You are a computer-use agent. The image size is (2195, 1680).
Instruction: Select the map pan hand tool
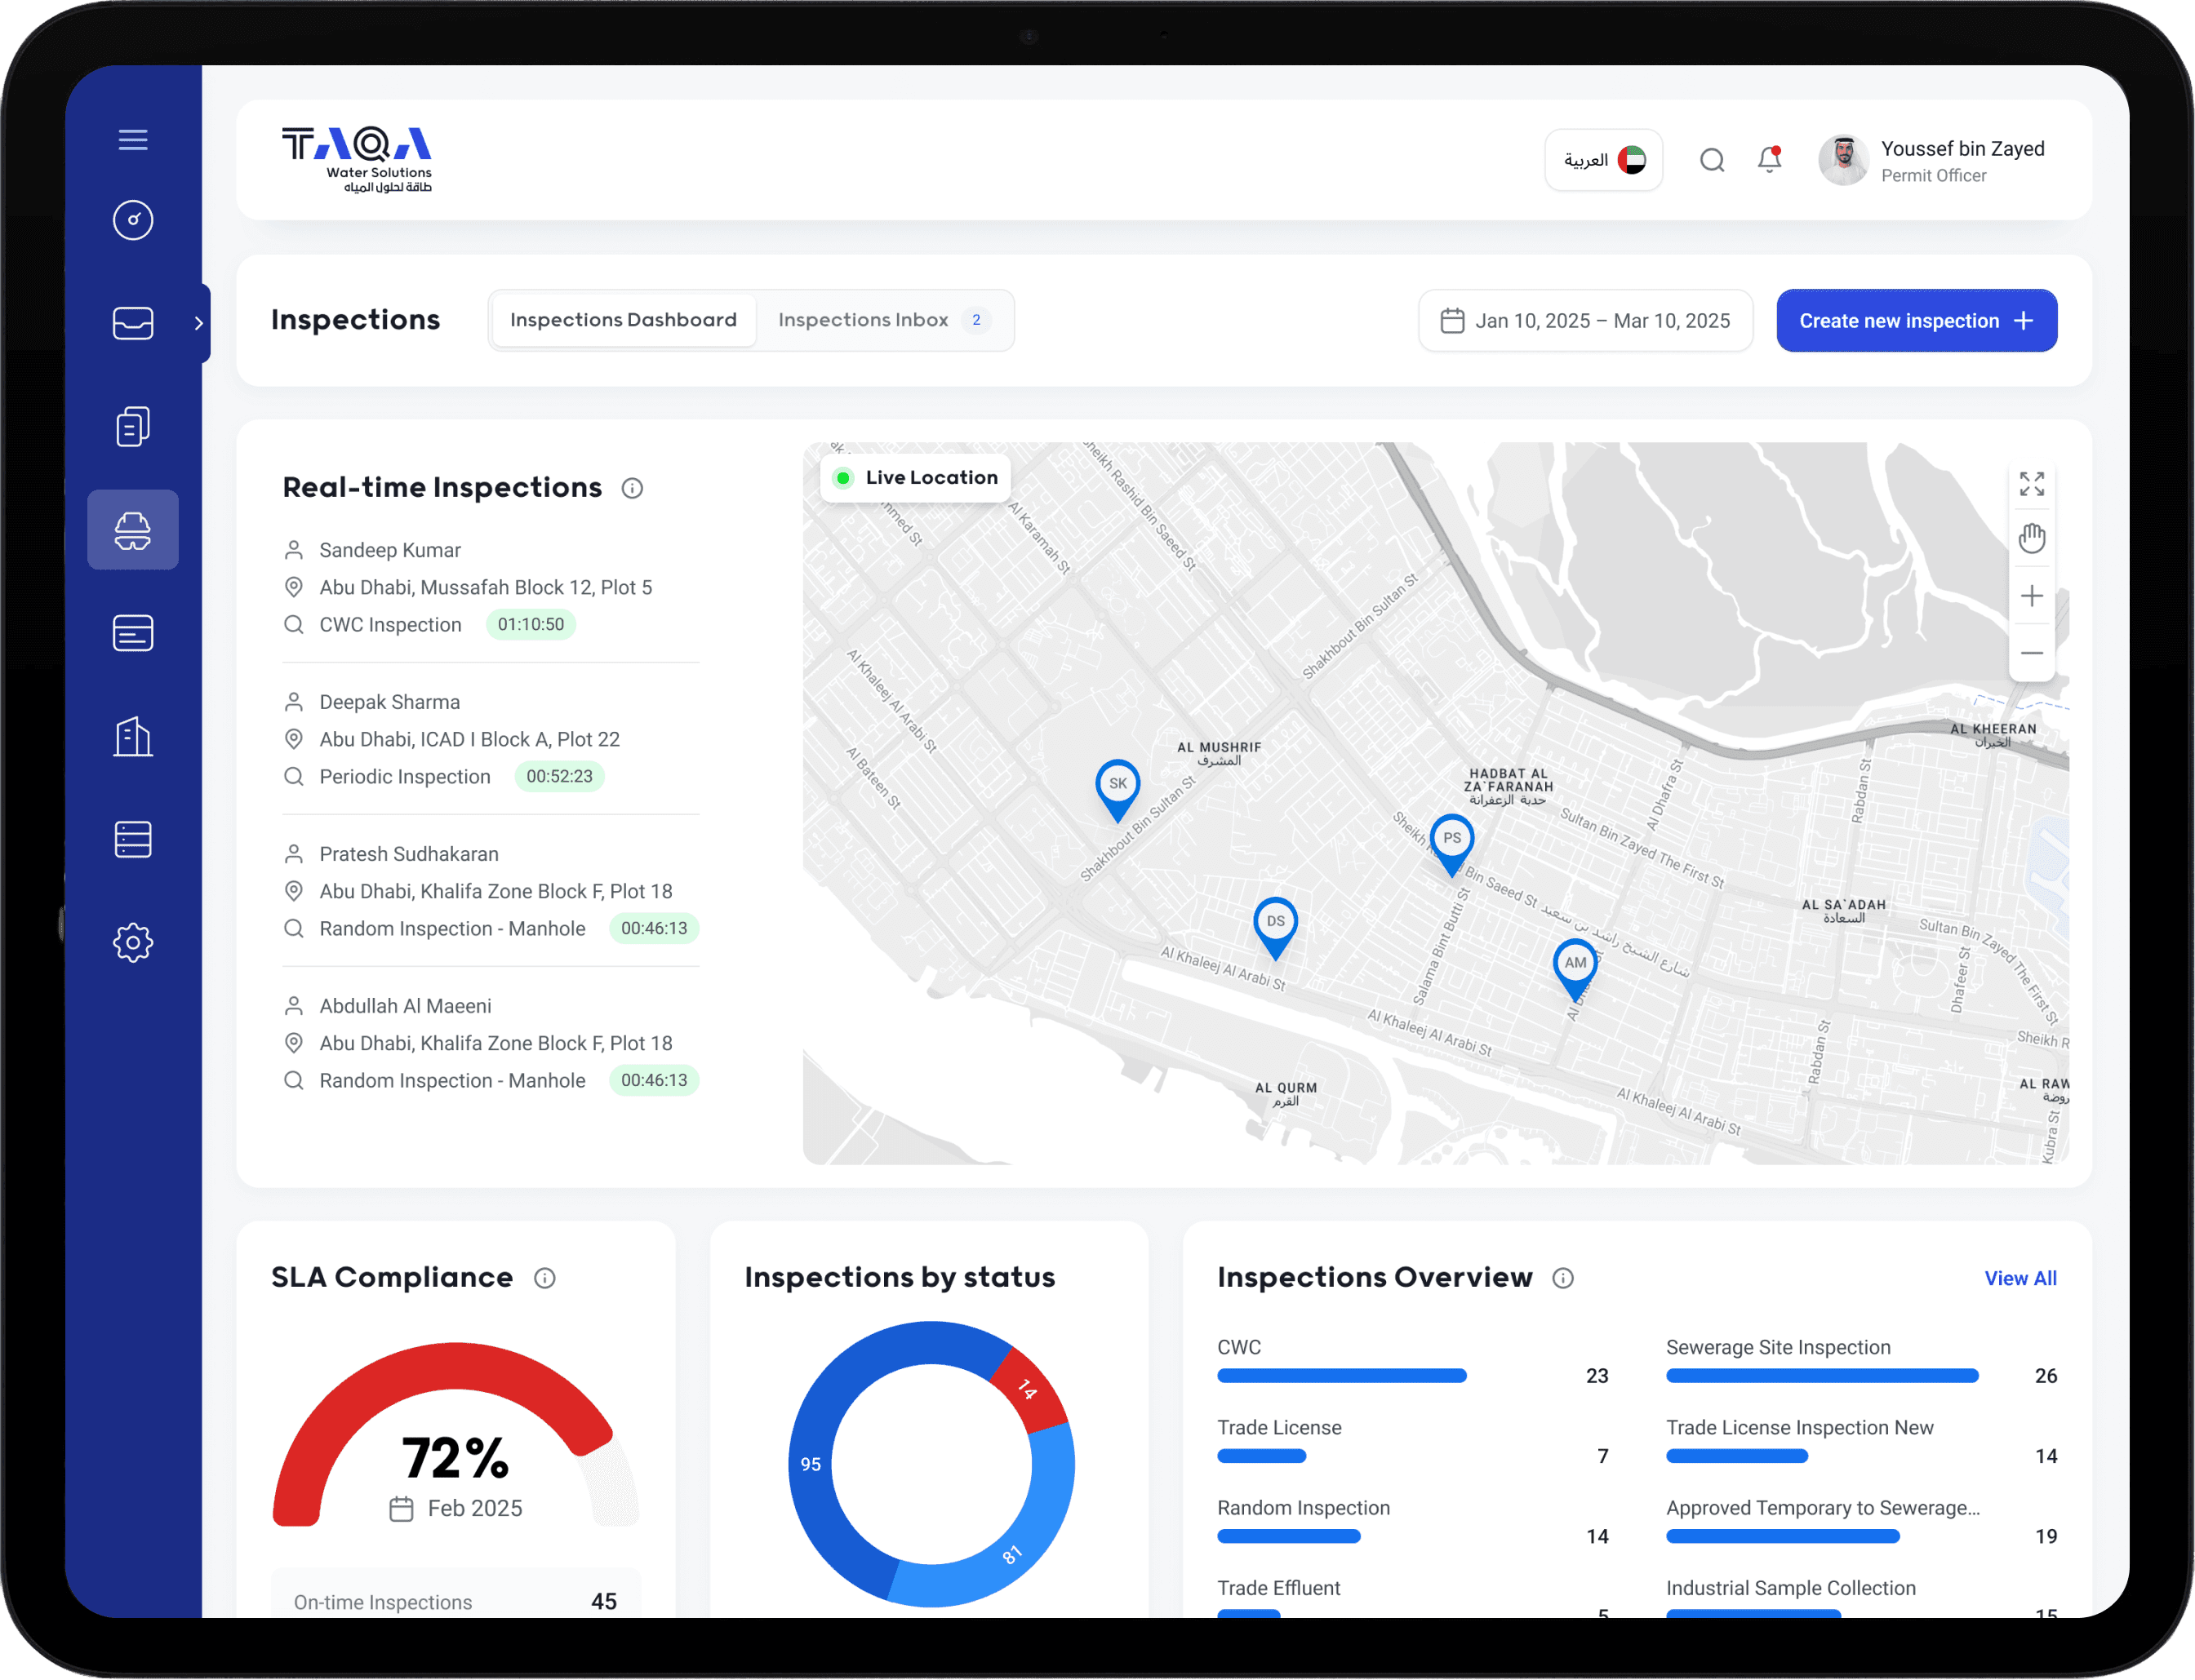pos(2031,538)
